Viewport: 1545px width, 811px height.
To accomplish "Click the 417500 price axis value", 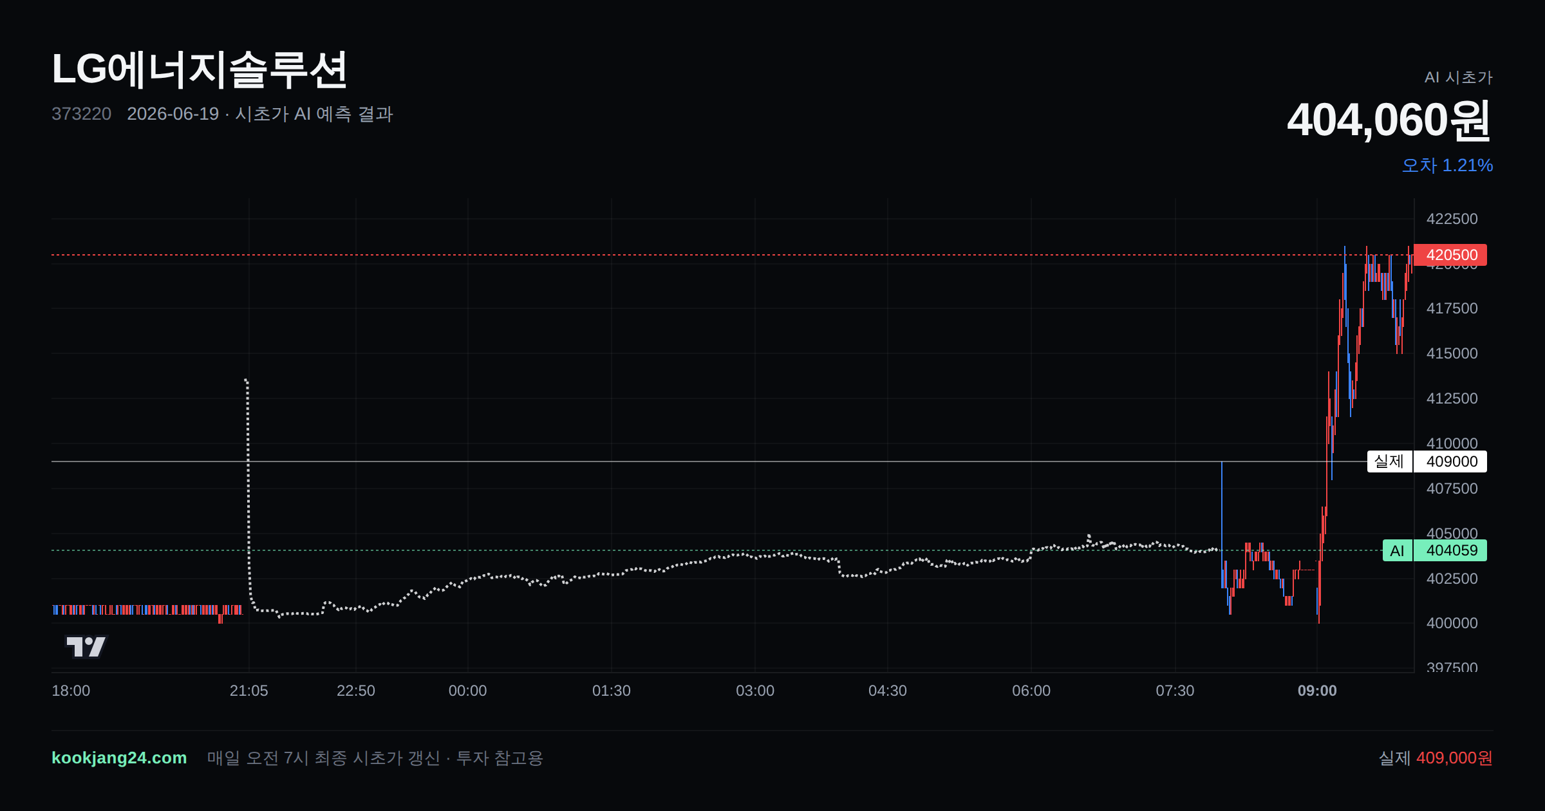I will click(x=1452, y=308).
